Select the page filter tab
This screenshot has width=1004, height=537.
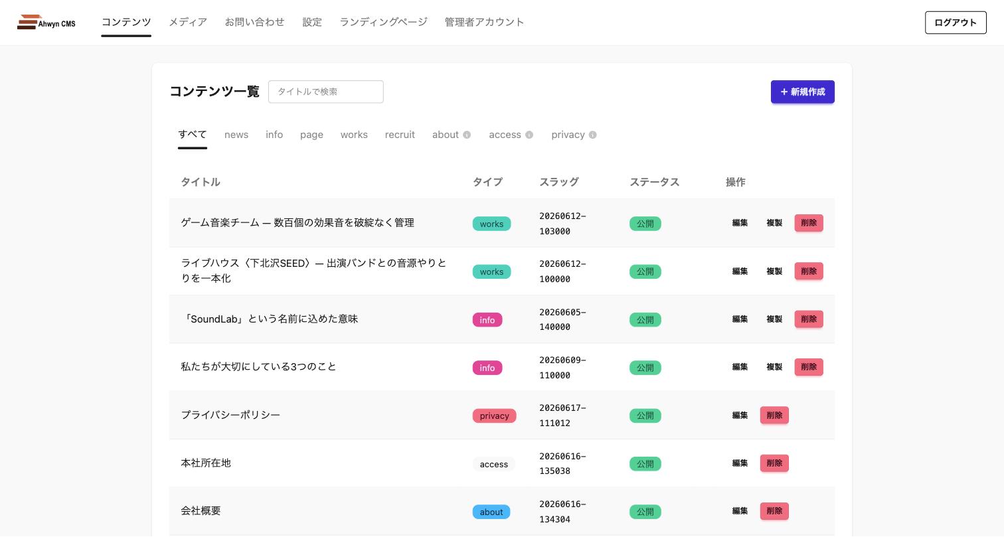tap(311, 135)
